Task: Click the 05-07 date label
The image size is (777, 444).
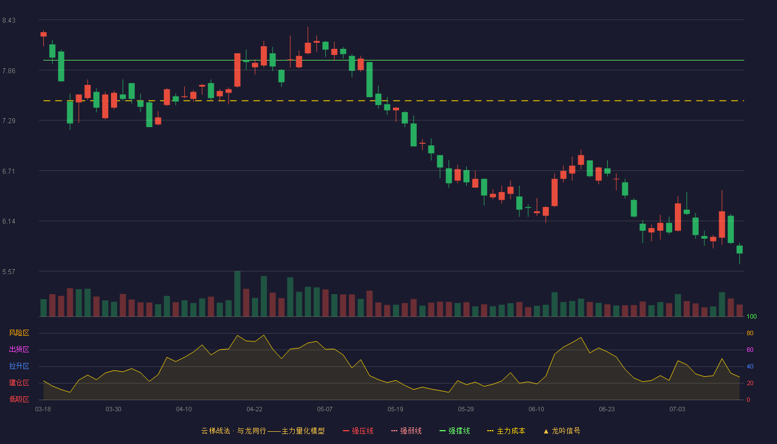Action: tap(325, 409)
